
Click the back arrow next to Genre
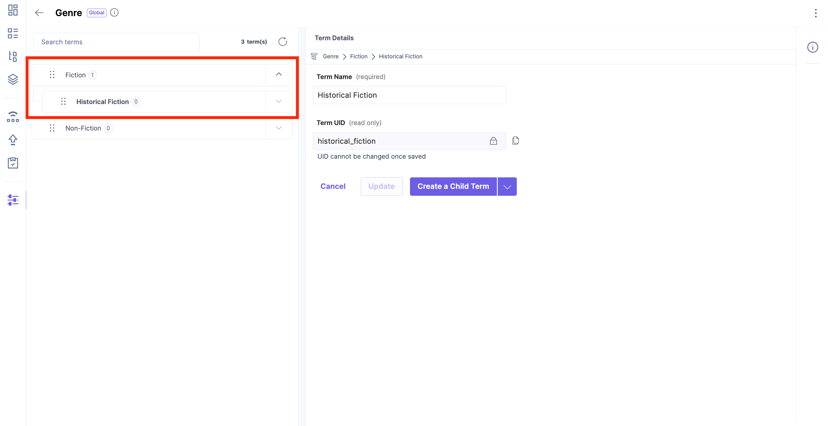[x=39, y=13]
